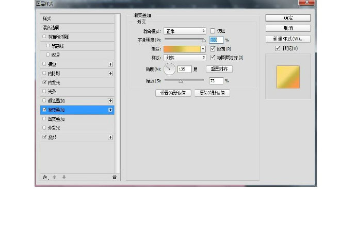Viewport: 356px width, 247px height.
Task: Enable 等高线 checkbox
Action: pos(47,46)
